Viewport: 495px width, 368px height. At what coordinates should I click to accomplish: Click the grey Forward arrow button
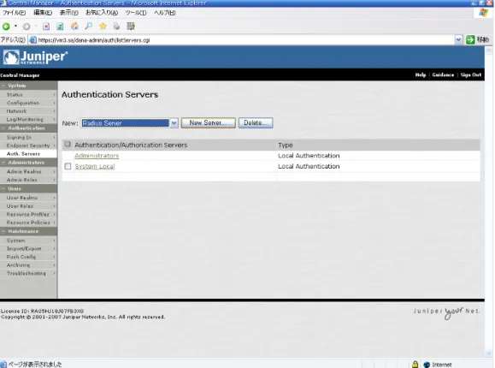click(27, 27)
